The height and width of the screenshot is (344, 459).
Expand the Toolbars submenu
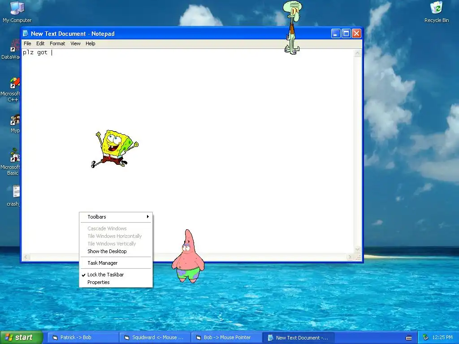[x=116, y=217]
